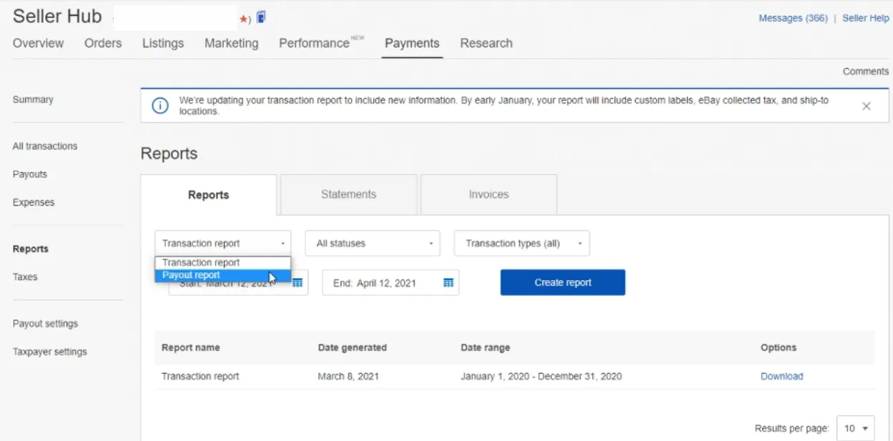
Task: Select the Reports tab
Action: [209, 195]
